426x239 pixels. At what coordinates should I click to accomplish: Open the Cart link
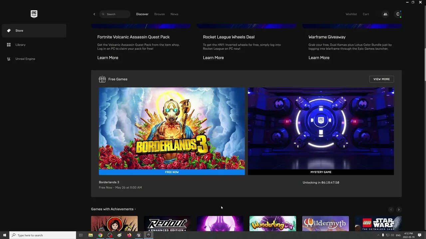[x=366, y=14]
